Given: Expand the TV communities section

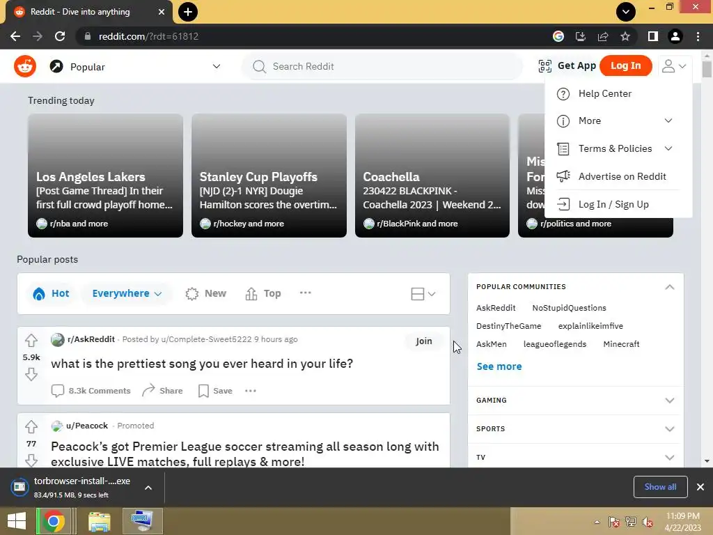Looking at the screenshot, I should [575, 457].
